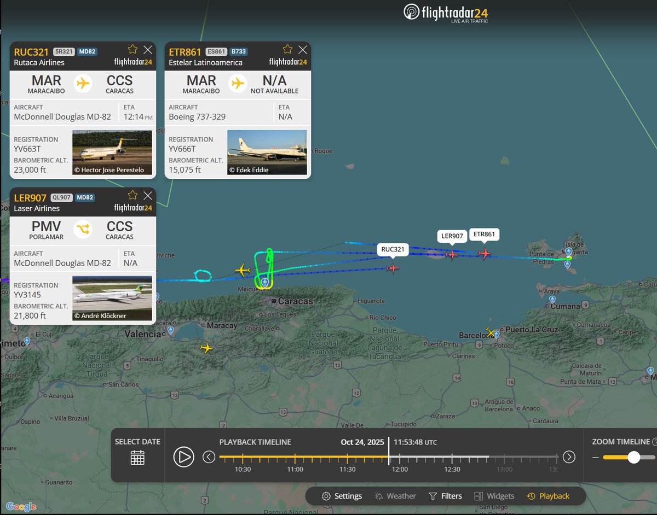
Task: Click the MD82 badge on RUC321 card
Action: (x=87, y=51)
